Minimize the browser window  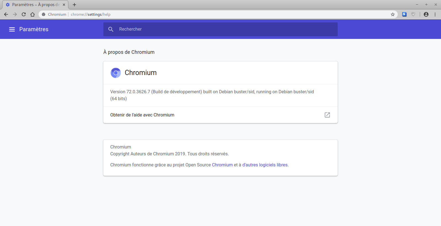(x=417, y=5)
